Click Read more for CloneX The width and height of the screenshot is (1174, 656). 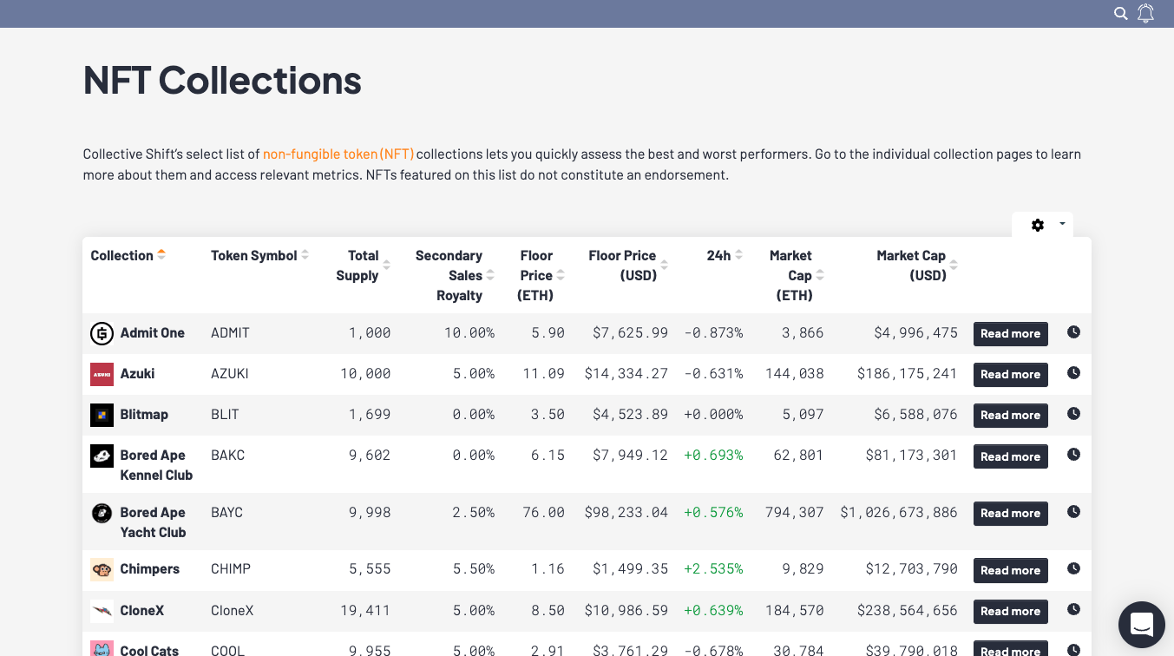point(1010,611)
